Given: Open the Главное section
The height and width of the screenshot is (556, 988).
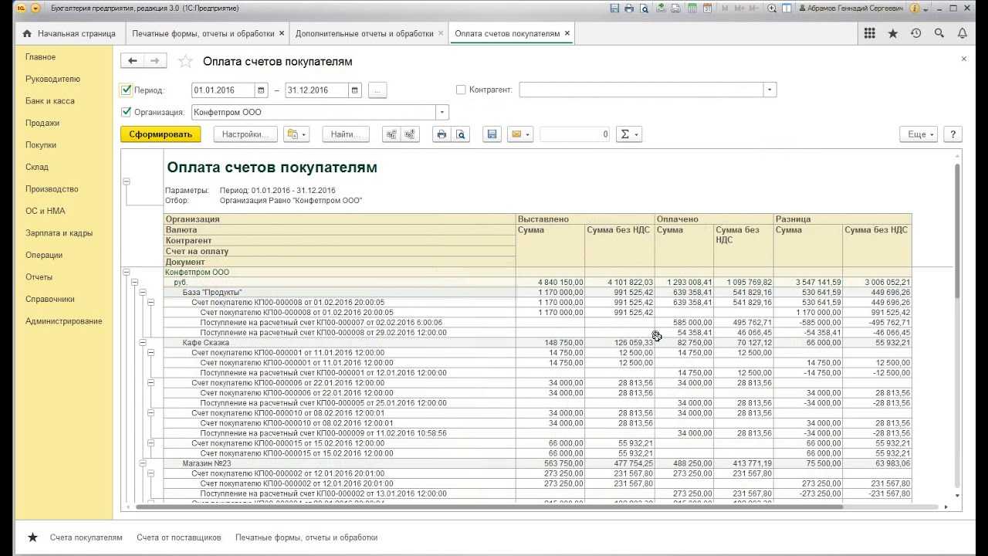Looking at the screenshot, I should (x=40, y=57).
